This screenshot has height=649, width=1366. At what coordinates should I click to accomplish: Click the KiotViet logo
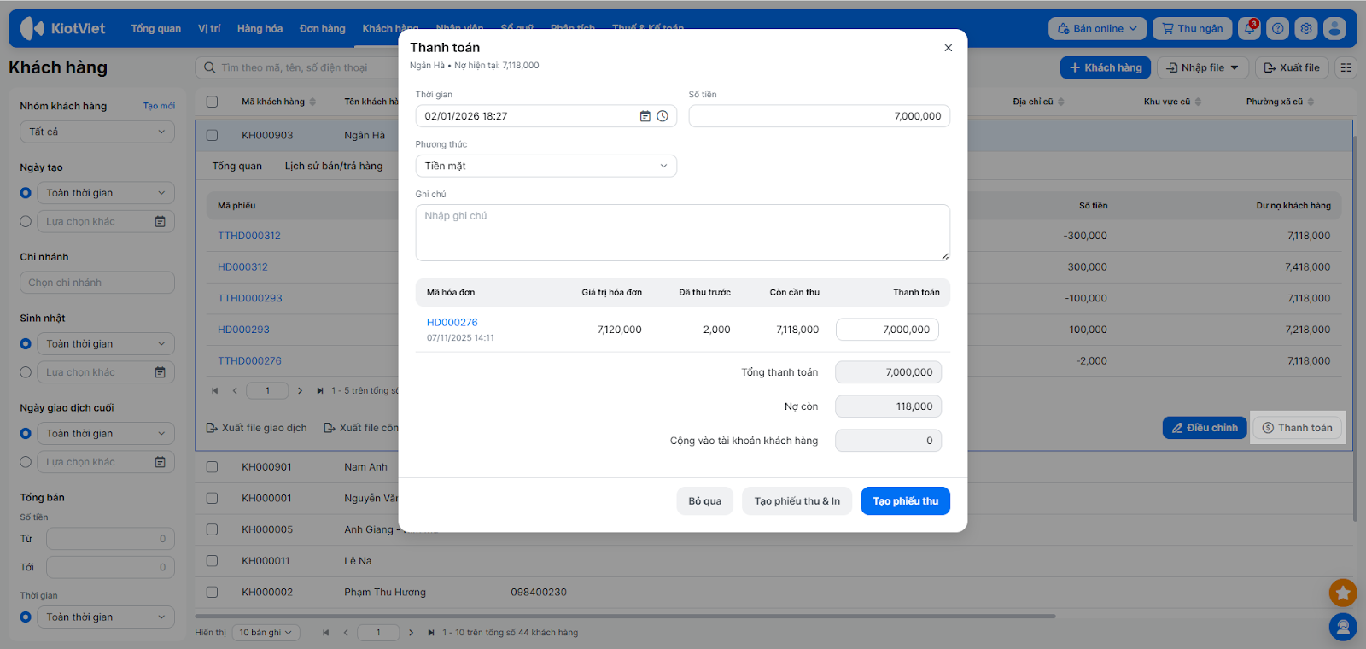(x=62, y=28)
